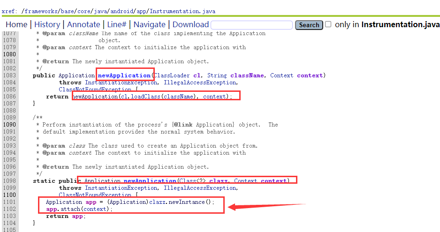Open IllegalAccessException link on line 1099
Screen dimensions: 440x232
(200, 188)
